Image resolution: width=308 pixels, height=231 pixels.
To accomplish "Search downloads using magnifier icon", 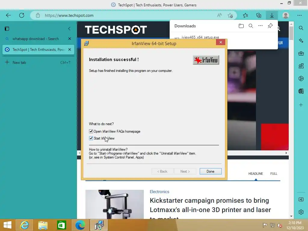I will point(251,26).
